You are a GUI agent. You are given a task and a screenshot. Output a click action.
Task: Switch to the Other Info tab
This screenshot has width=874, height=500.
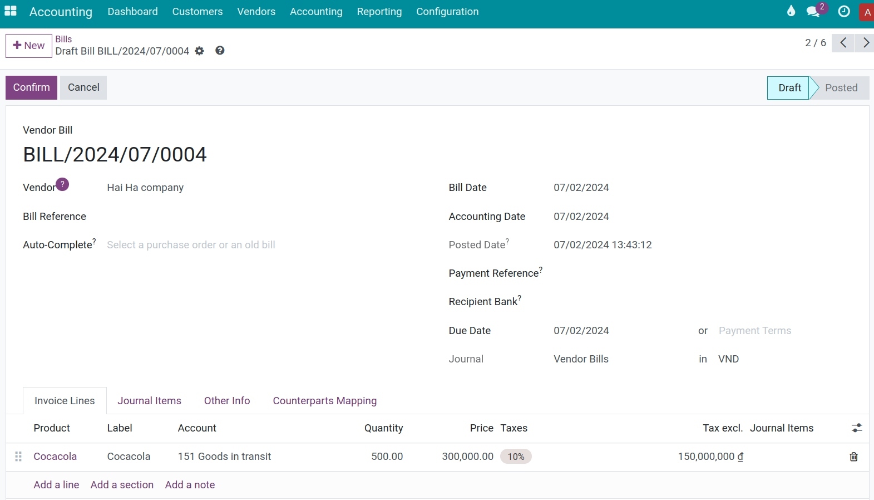(227, 401)
